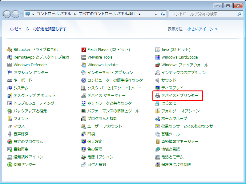Open the タスク バーと [スタート] メニュー link
The height and width of the screenshot is (184, 246).
coord(117,88)
